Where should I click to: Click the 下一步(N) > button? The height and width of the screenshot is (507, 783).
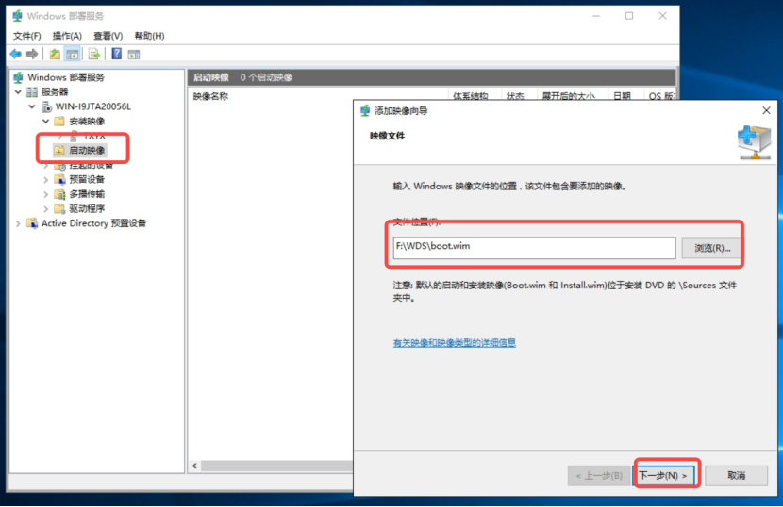coord(663,476)
